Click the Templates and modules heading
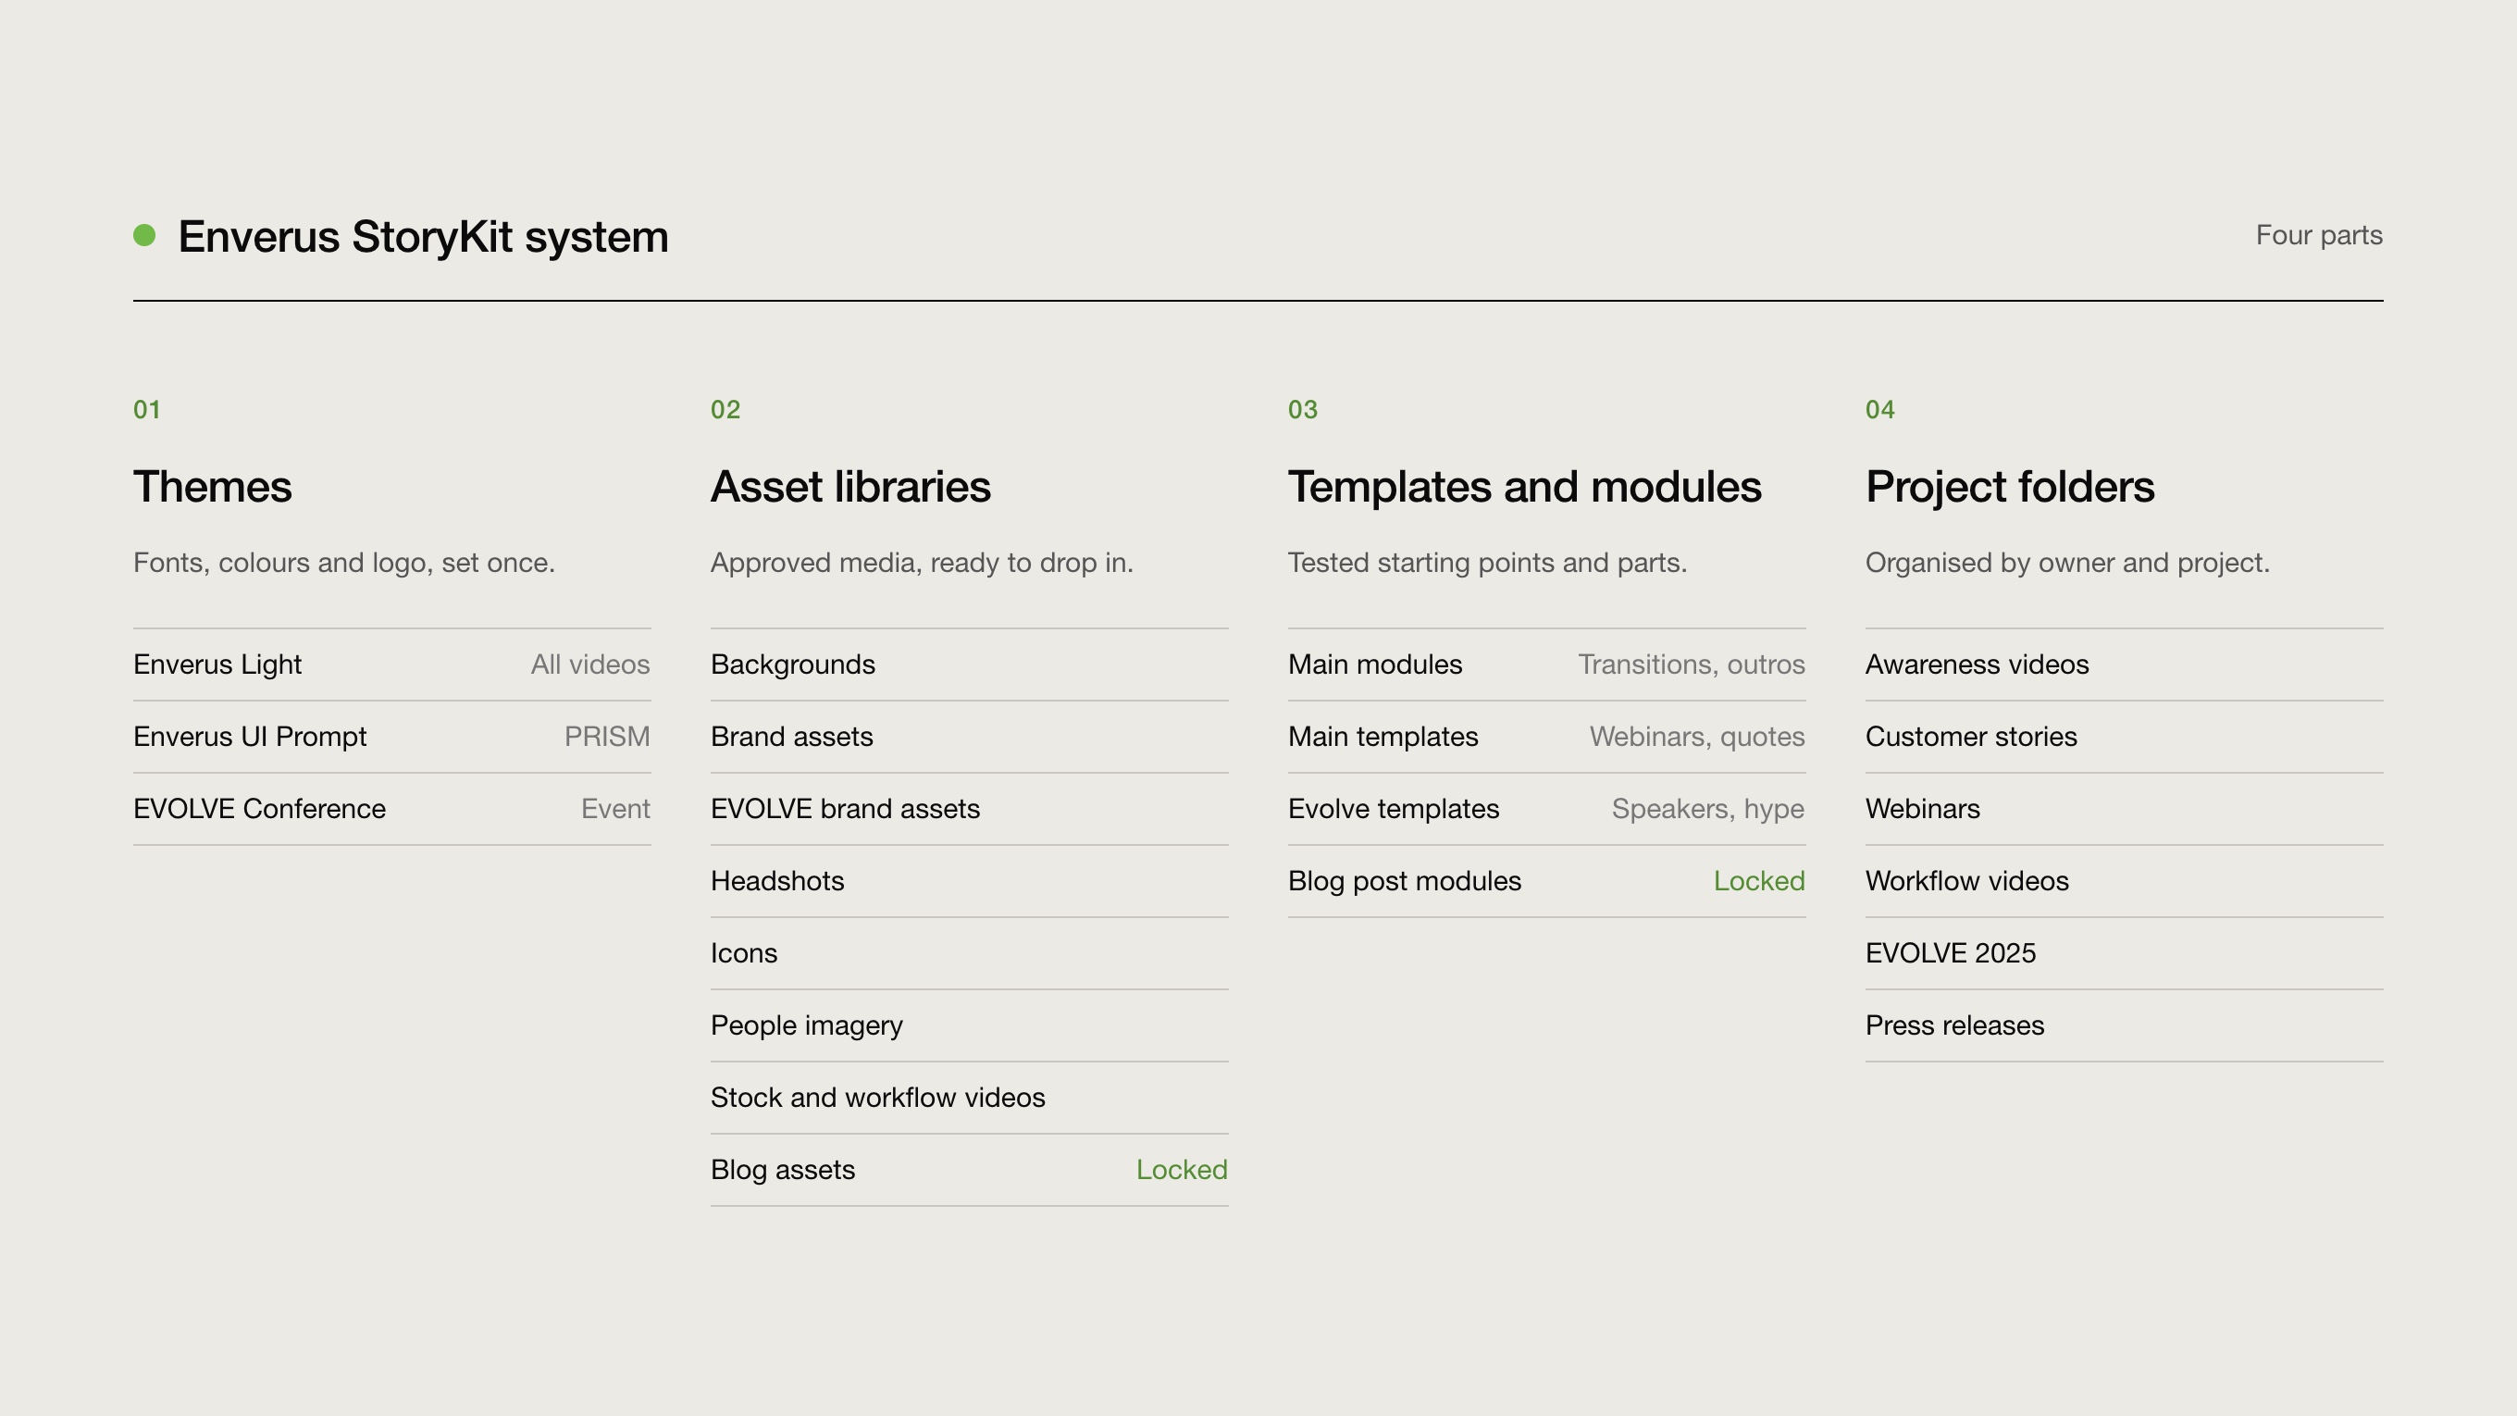Image resolution: width=2517 pixels, height=1416 pixels. pos(1524,487)
